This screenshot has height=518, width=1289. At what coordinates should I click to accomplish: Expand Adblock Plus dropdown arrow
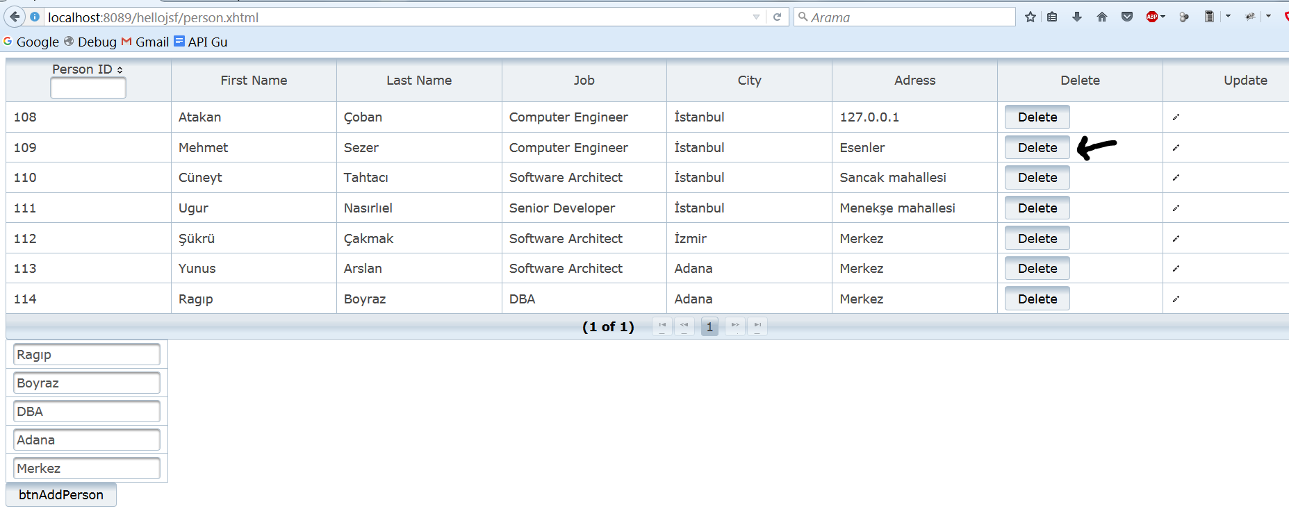1163,17
